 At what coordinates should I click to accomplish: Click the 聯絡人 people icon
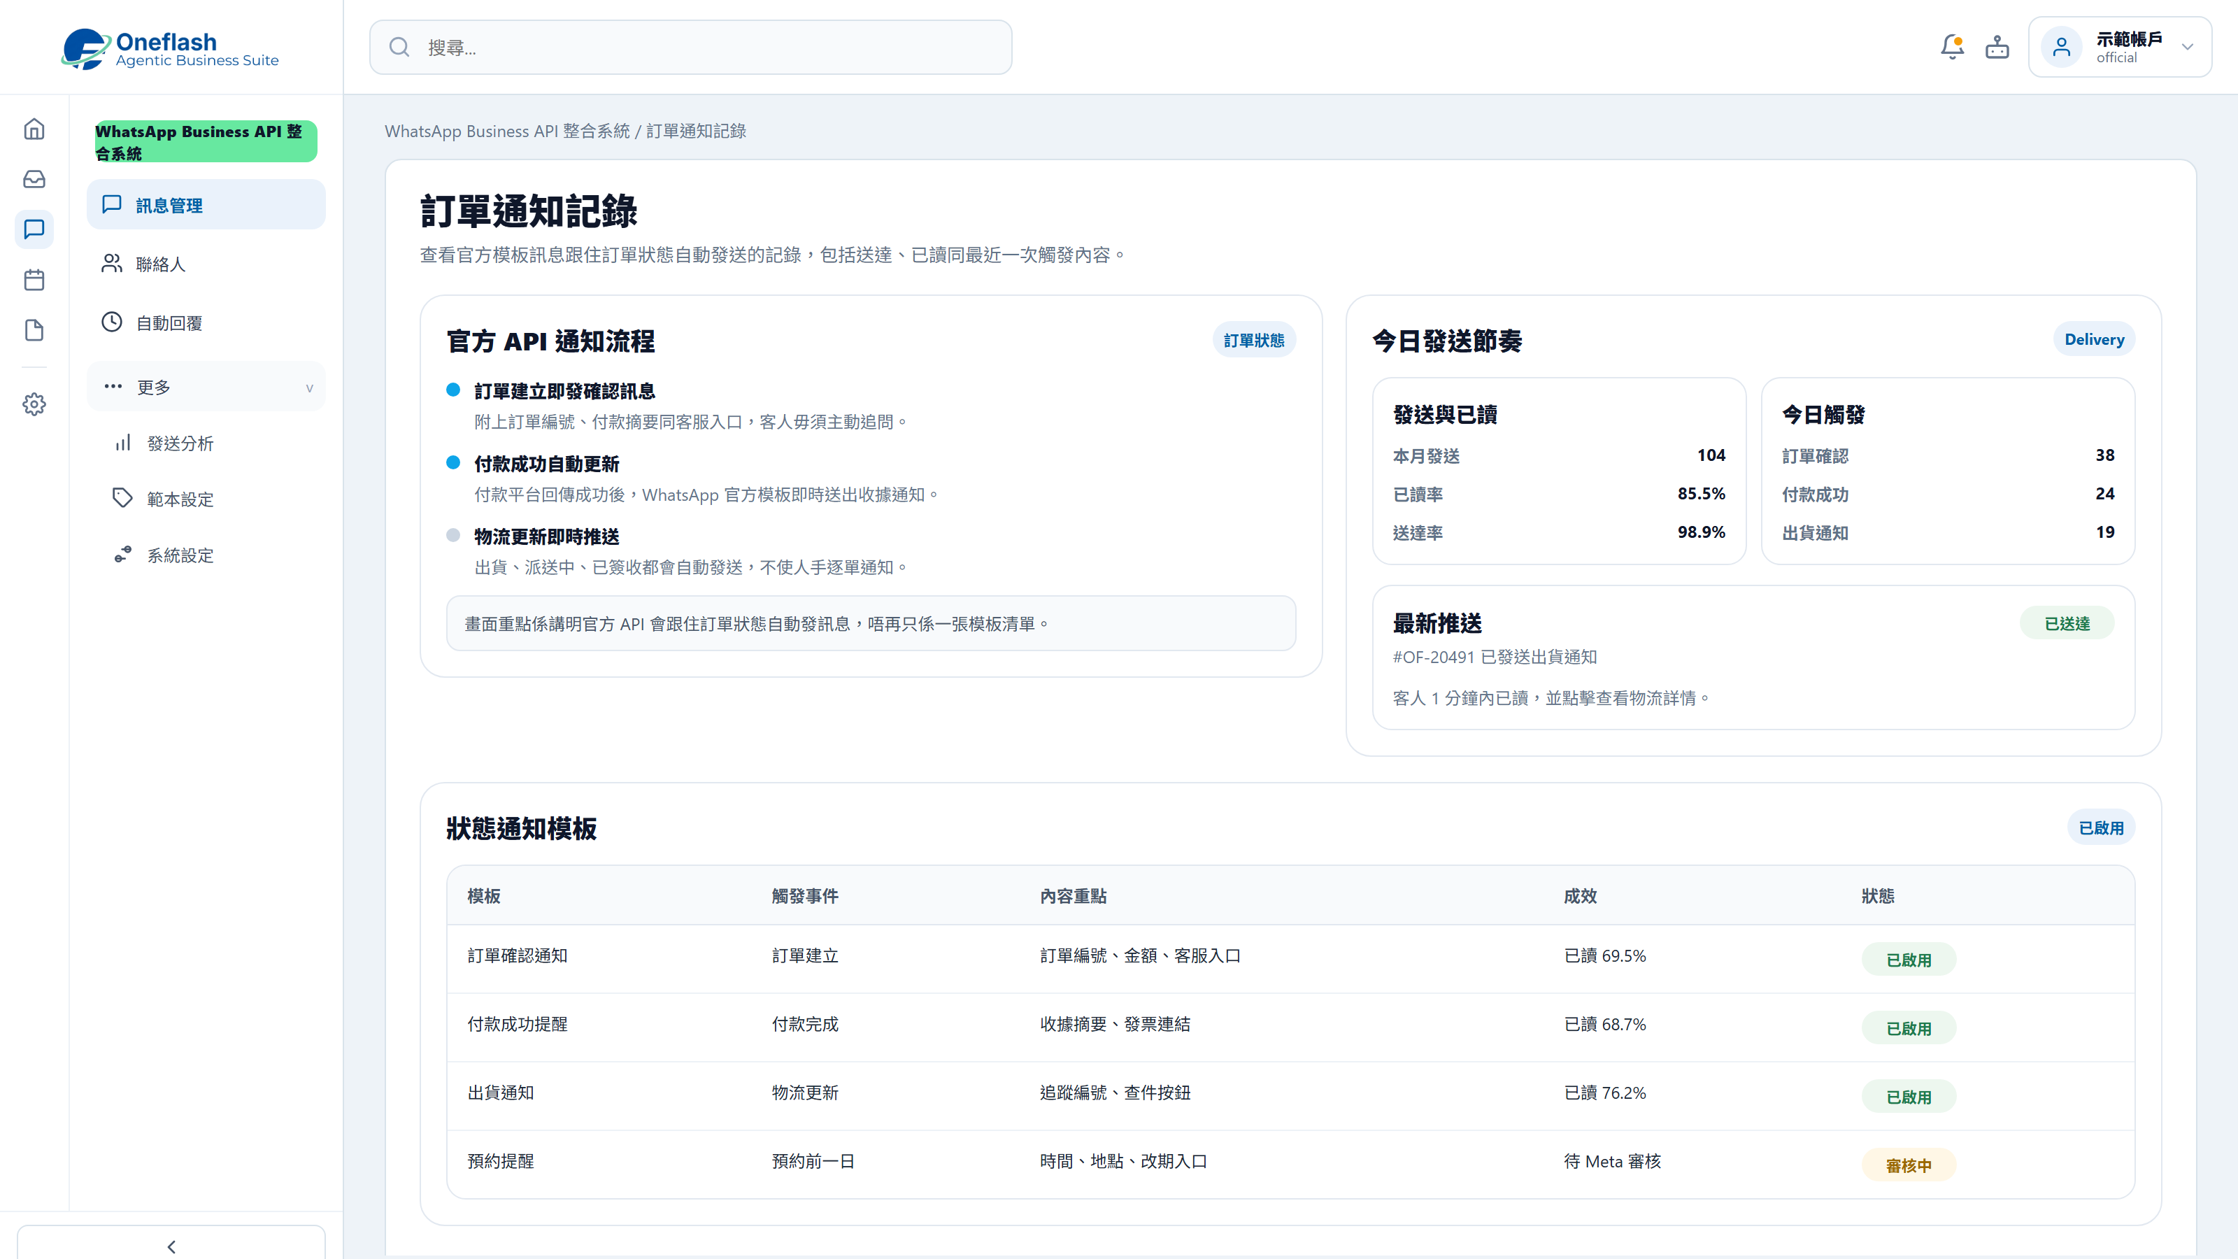[112, 263]
